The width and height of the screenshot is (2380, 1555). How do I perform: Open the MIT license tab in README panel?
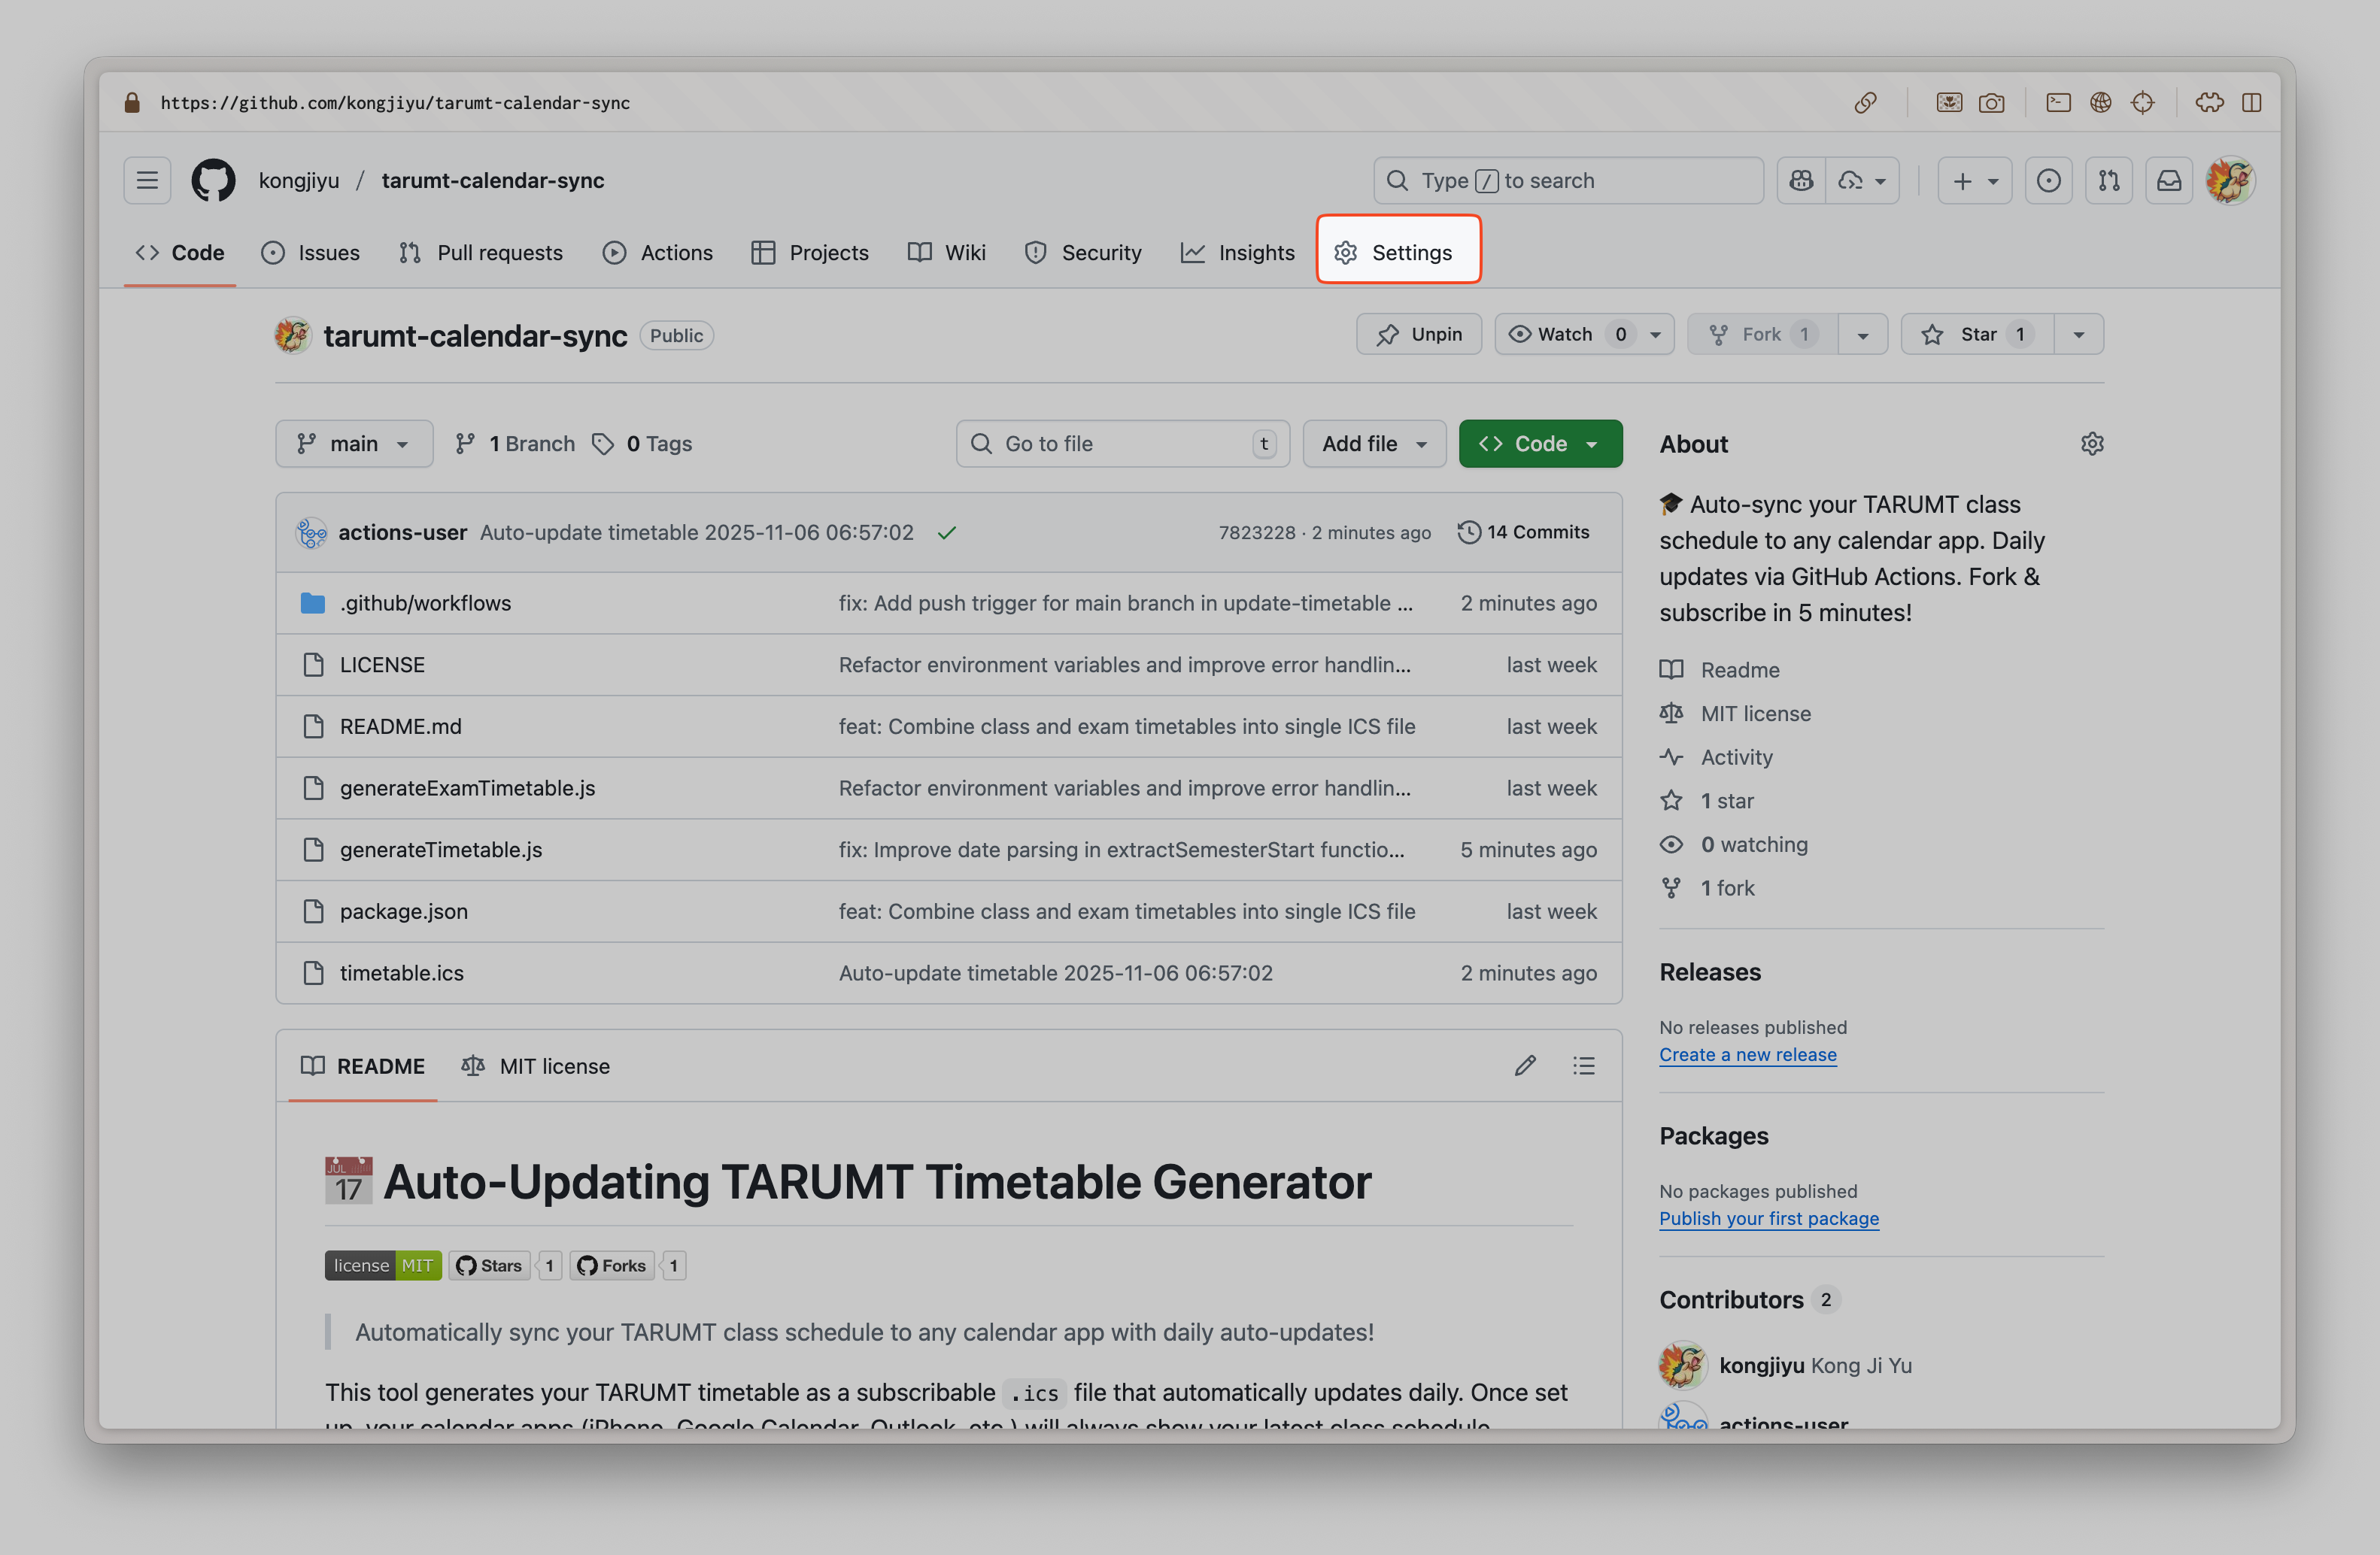536,1066
